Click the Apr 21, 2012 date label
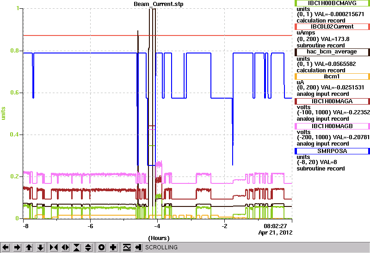 pos(275,233)
